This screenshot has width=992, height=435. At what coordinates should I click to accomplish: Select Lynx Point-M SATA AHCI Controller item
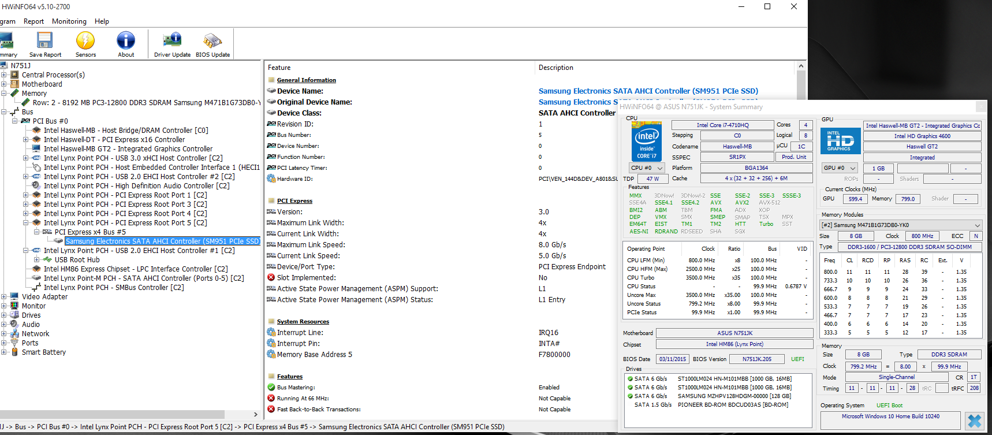pos(144,278)
